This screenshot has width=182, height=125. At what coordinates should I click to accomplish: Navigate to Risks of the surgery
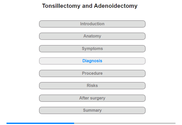[92, 86]
